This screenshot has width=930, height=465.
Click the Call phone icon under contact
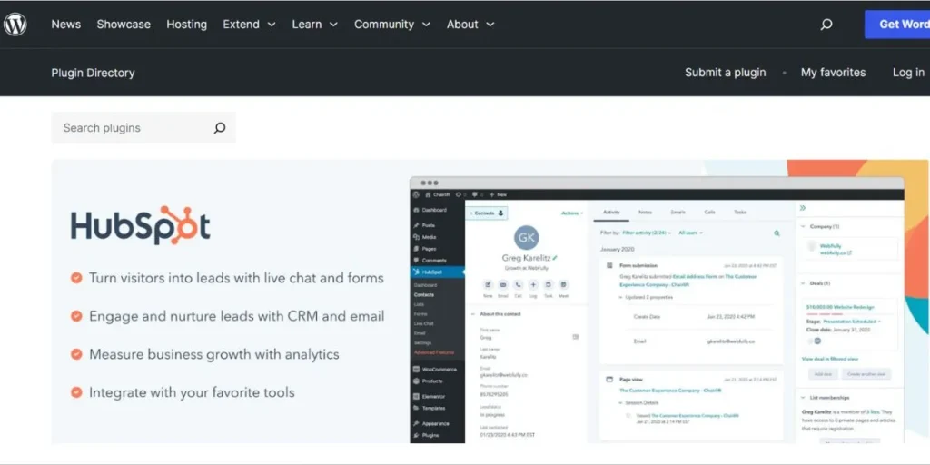click(x=519, y=284)
